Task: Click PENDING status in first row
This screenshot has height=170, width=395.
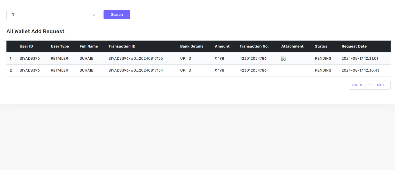Action: point(323,58)
